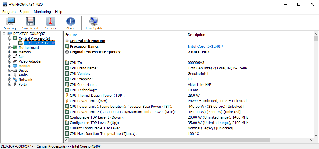Click the status bar path text
This screenshot has width=319, height=149.
pos(51,146)
